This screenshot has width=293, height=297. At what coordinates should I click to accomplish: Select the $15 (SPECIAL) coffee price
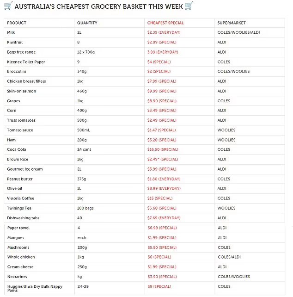160,198
